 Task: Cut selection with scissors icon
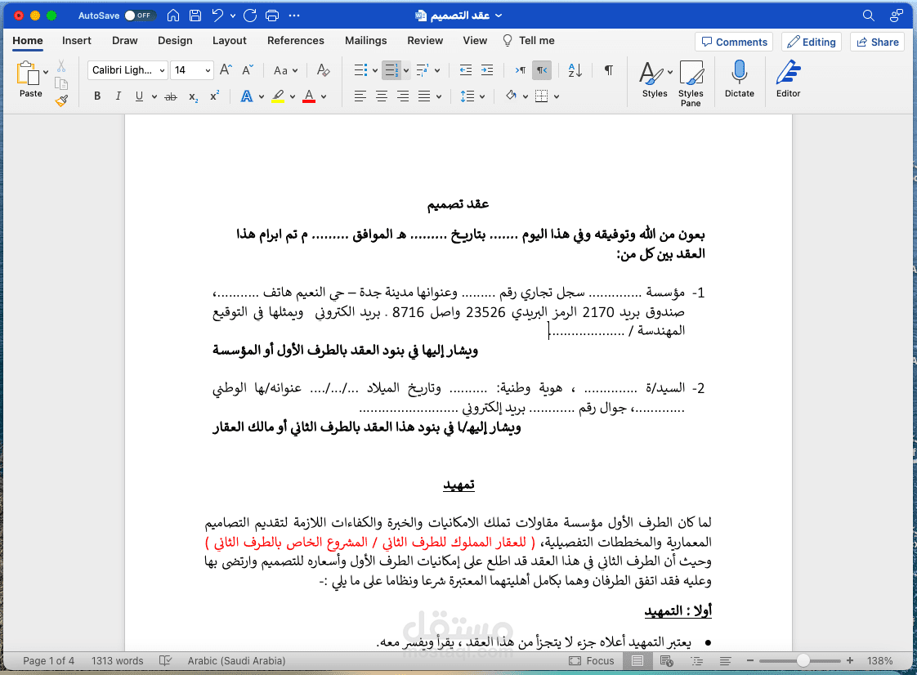point(61,65)
